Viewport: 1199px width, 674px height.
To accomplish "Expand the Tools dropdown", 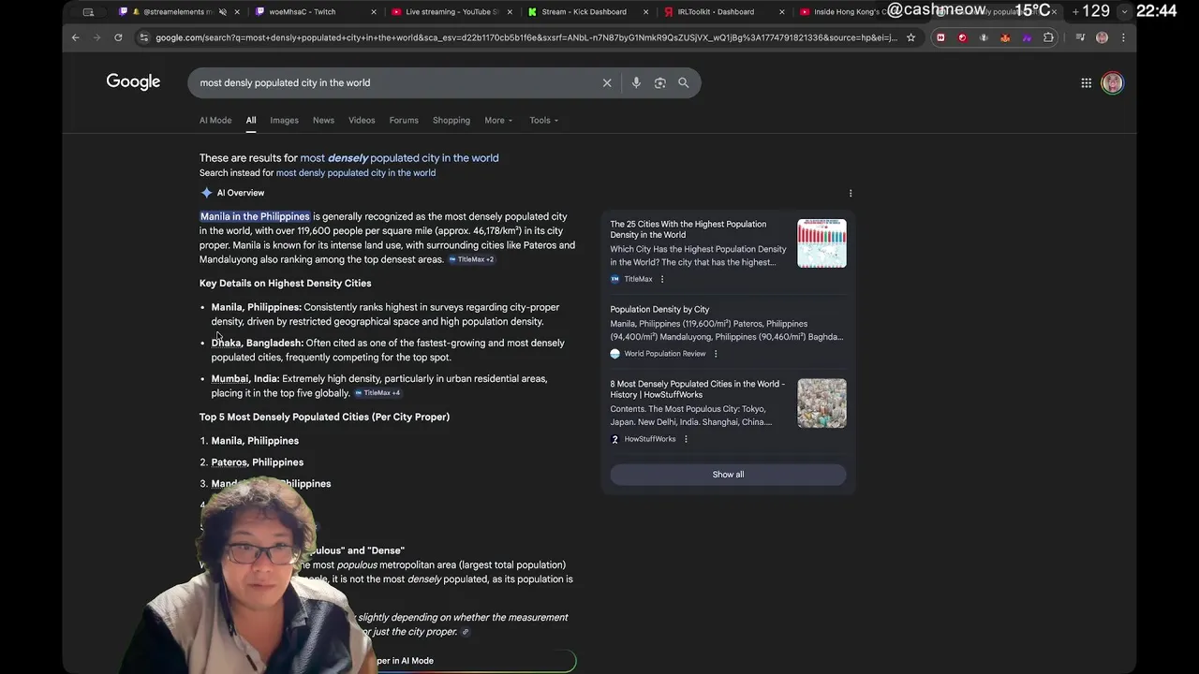I will 543,120.
